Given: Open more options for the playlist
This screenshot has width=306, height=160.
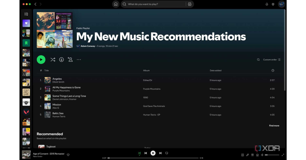Looking at the screenshot, I should pyautogui.click(x=79, y=60).
